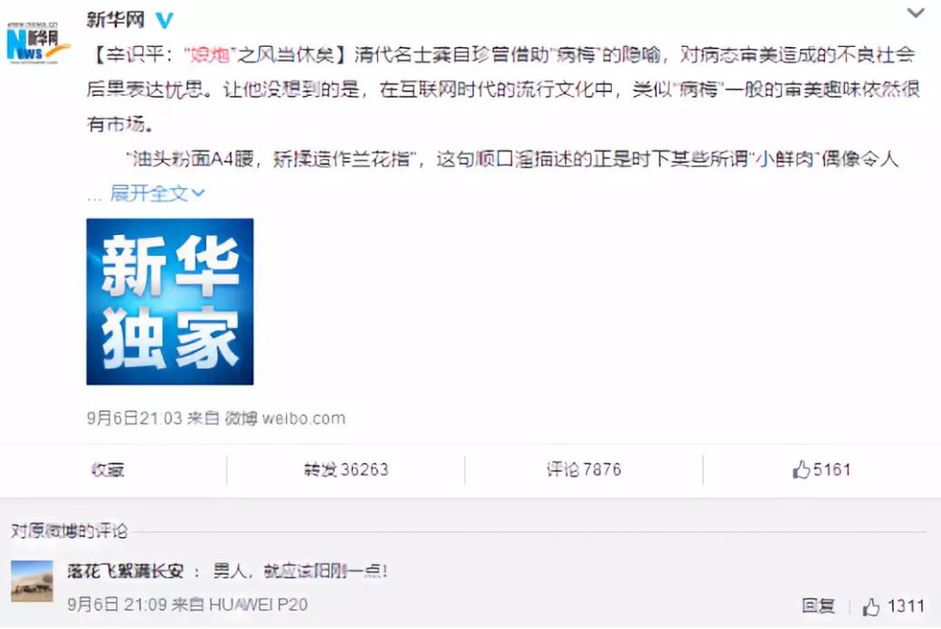Open the 新华独家 image thumbnail
Image resolution: width=941 pixels, height=629 pixels.
(x=169, y=302)
